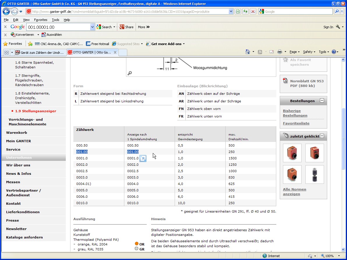Click the dark spindle product thumbnail

(314, 174)
